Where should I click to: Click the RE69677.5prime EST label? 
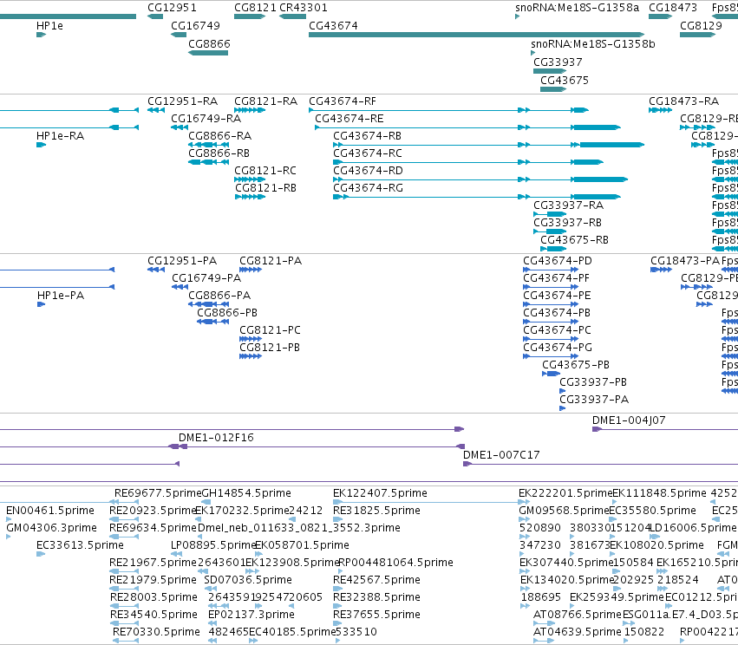tap(158, 493)
